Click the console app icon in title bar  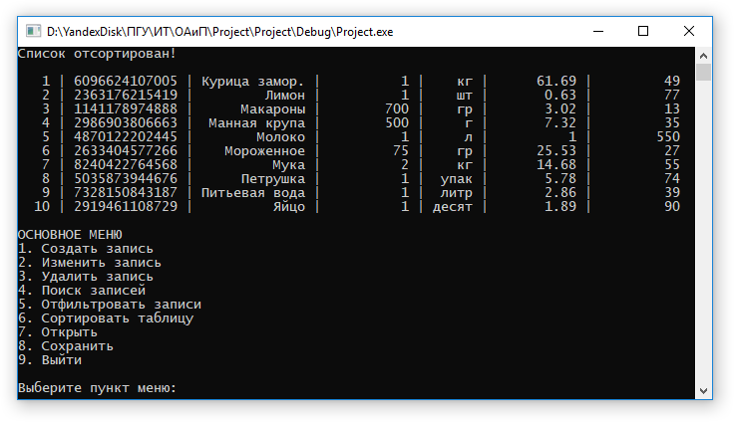tap(33, 31)
